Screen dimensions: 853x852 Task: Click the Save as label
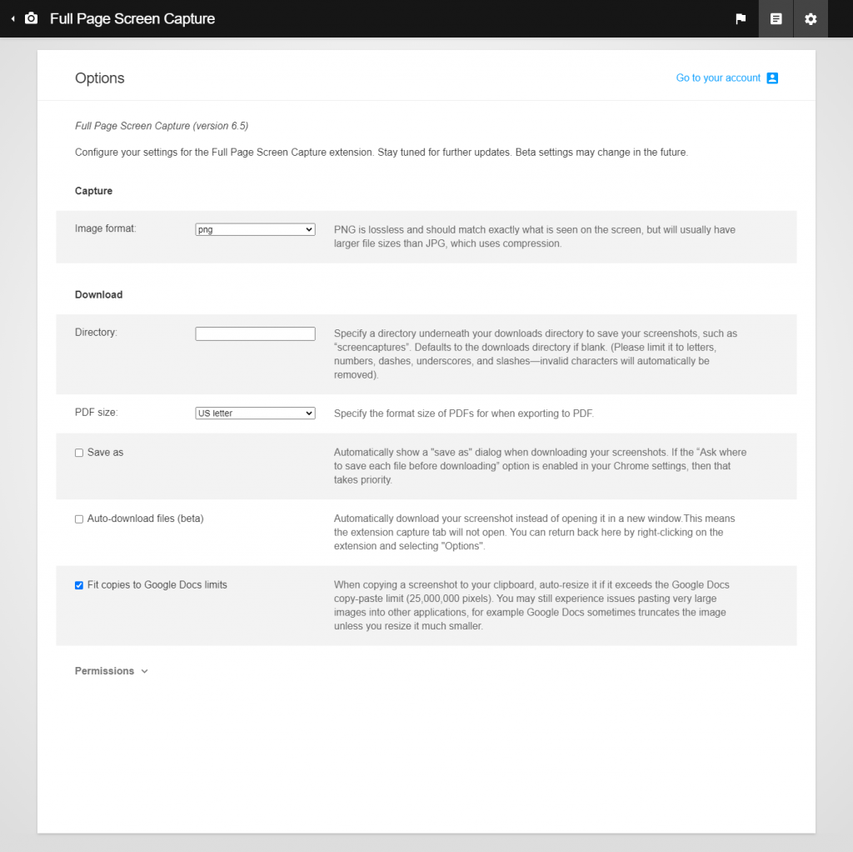(x=106, y=453)
